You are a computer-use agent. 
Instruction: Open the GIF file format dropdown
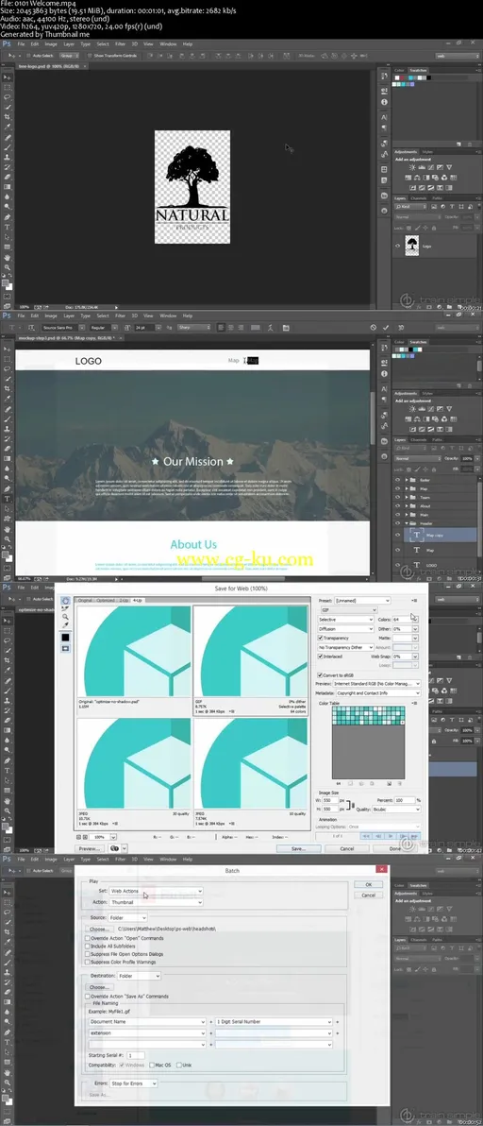click(x=349, y=609)
